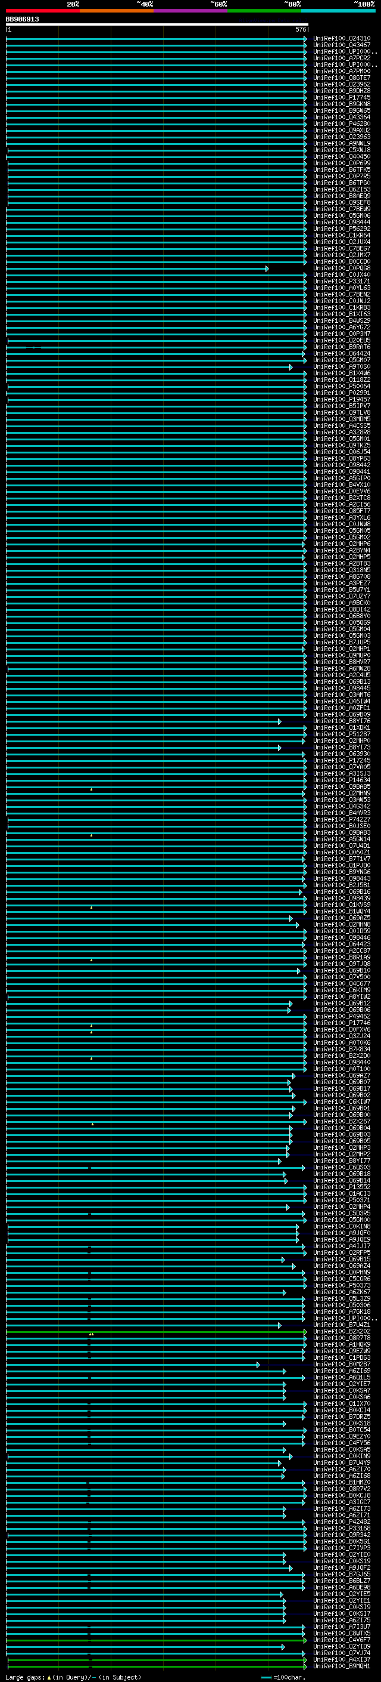Select hit label UniRef100_A9NWL9
The image size is (381, 1682).
[x=342, y=143]
